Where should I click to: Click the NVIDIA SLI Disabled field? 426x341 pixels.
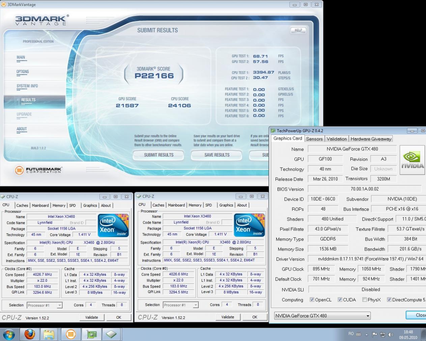click(367, 290)
